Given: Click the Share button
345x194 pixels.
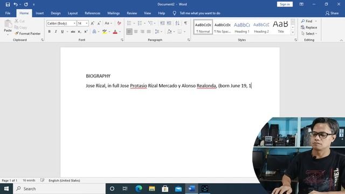Looking at the screenshot, I should pos(332,13).
